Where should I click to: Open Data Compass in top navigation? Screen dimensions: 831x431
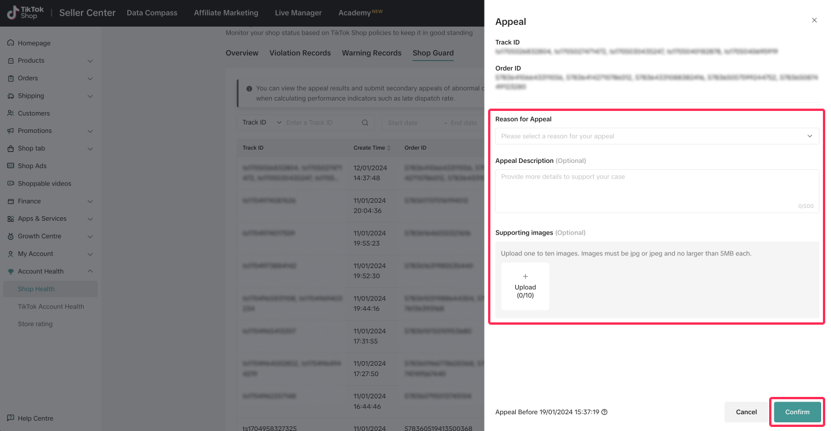152,13
